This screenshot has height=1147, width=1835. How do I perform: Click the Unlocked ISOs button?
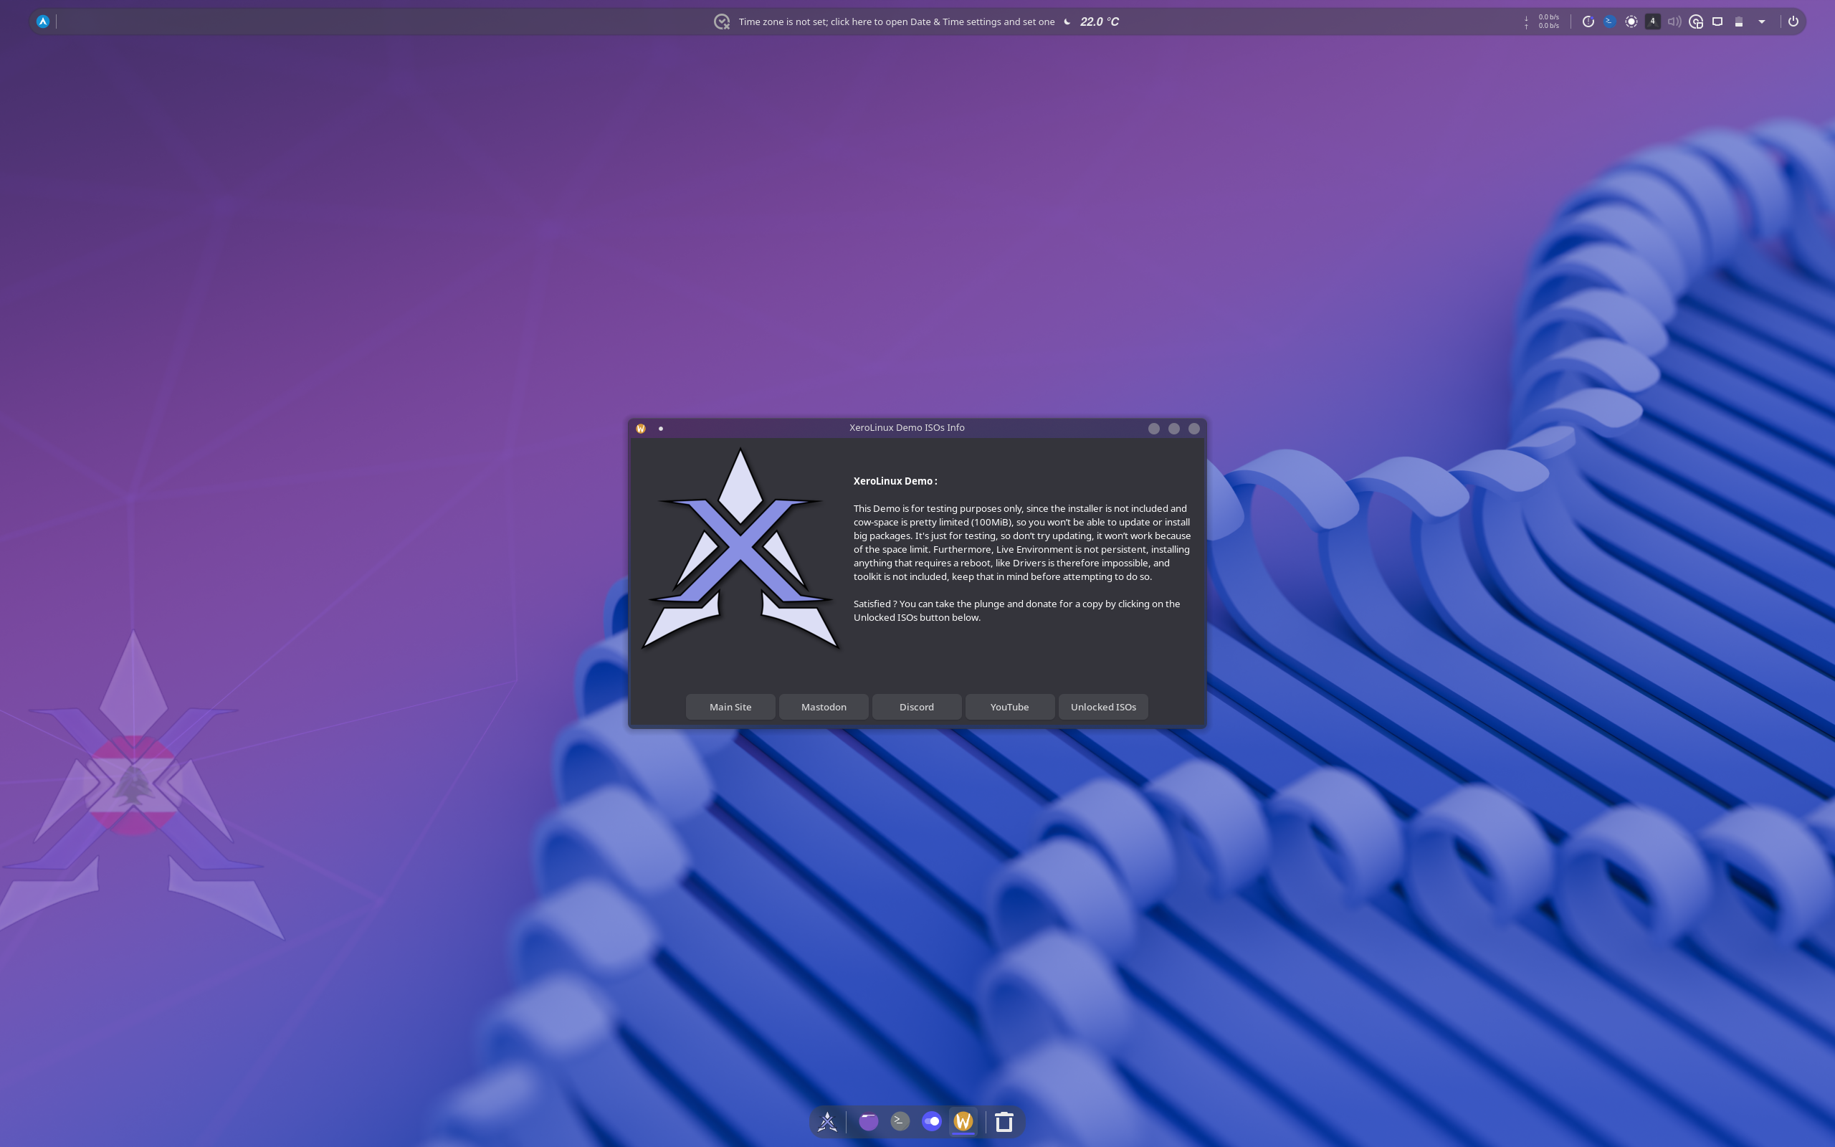[x=1103, y=706]
